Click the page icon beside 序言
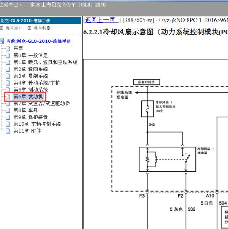 (x=8, y=48)
